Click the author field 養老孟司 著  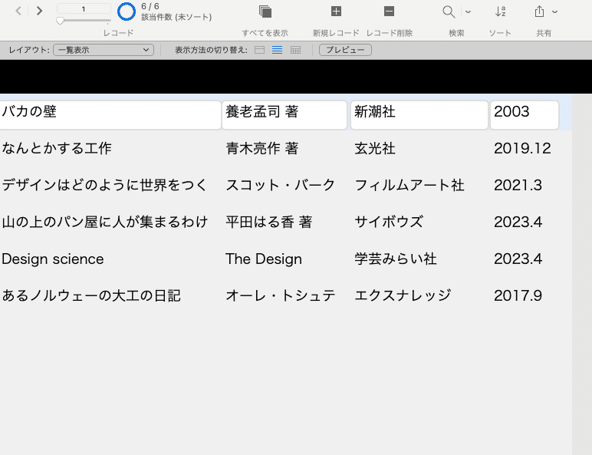pos(284,115)
